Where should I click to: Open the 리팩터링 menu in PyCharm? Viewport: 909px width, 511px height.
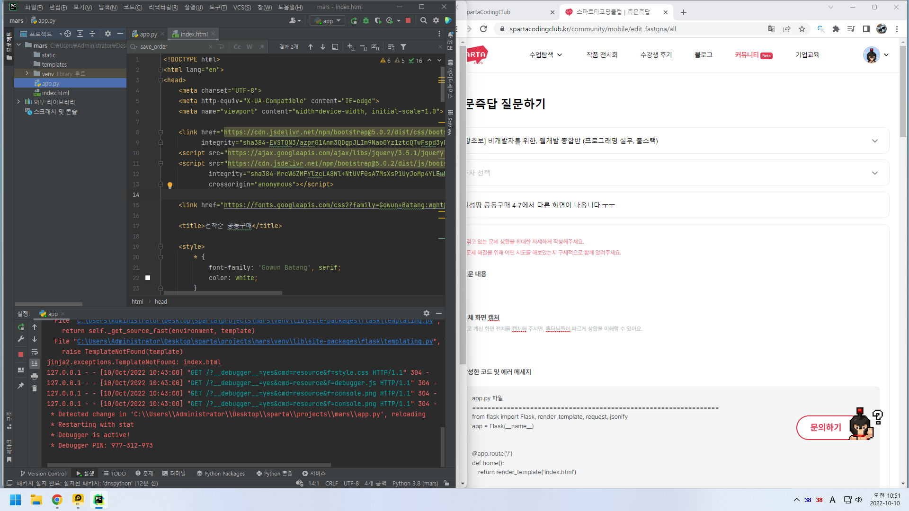point(163,7)
